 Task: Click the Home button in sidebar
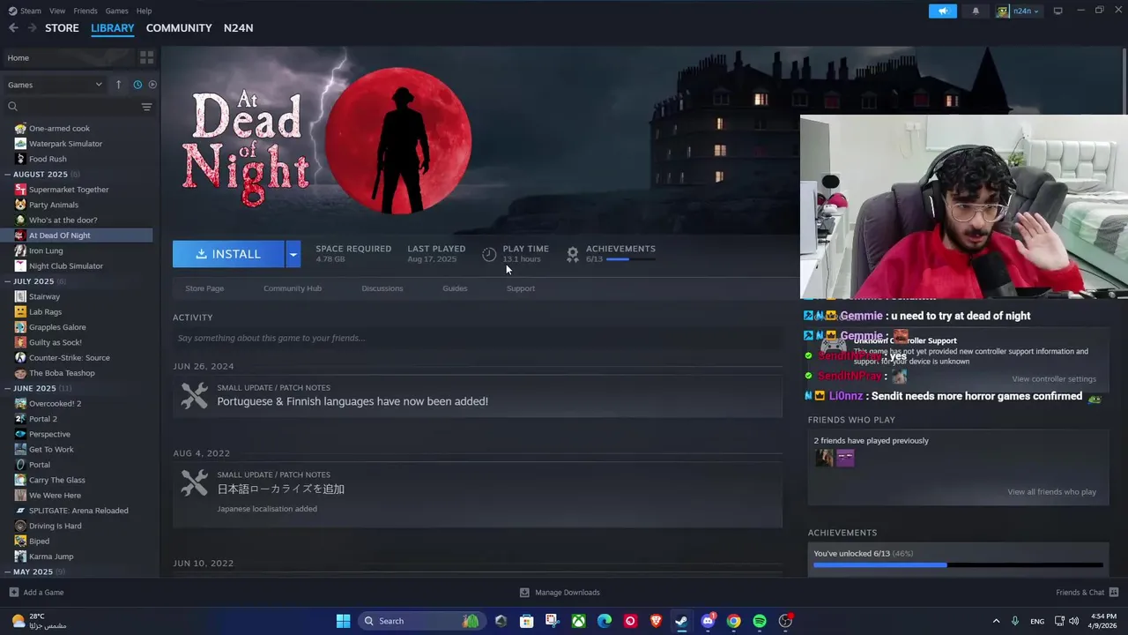pos(68,57)
